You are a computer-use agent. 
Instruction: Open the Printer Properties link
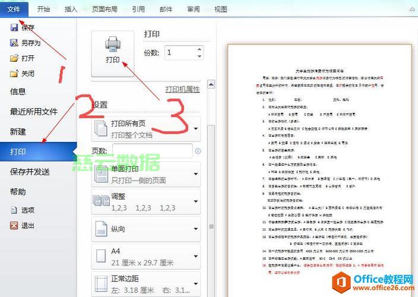click(x=182, y=89)
